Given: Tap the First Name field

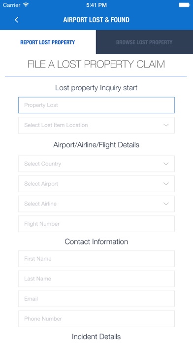Looking at the screenshot, I should [x=96, y=259].
